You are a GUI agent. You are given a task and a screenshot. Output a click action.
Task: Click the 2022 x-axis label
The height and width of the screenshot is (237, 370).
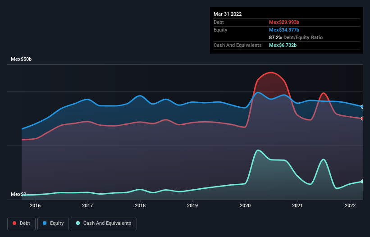pos(350,205)
